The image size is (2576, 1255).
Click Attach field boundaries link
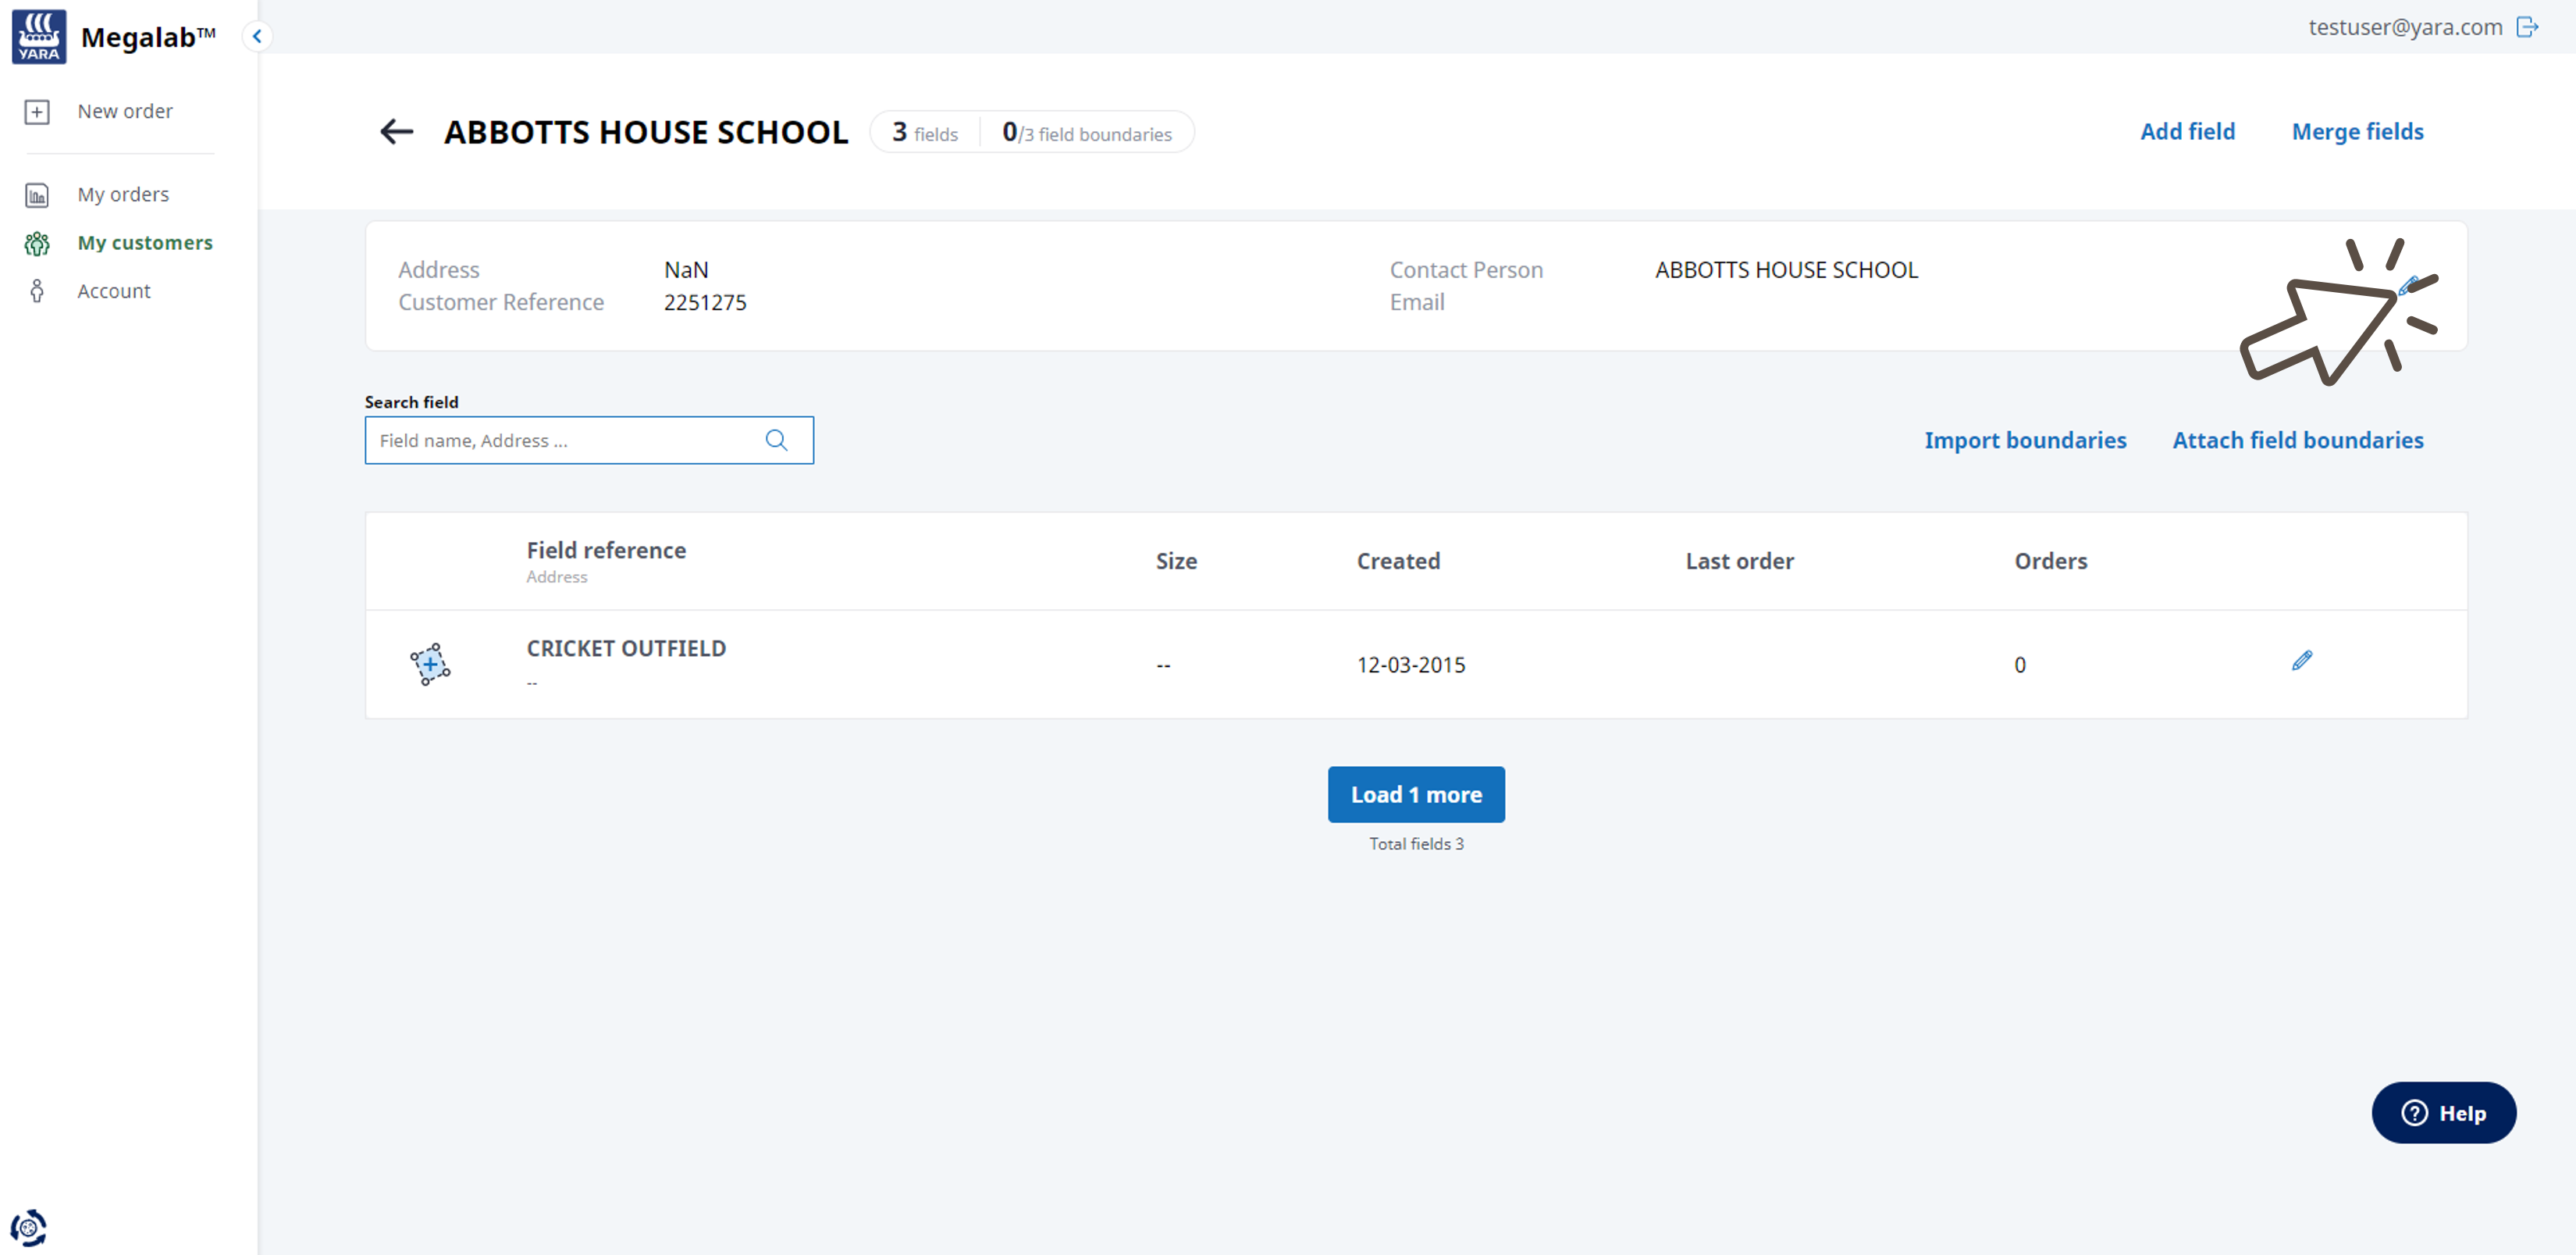point(2297,440)
